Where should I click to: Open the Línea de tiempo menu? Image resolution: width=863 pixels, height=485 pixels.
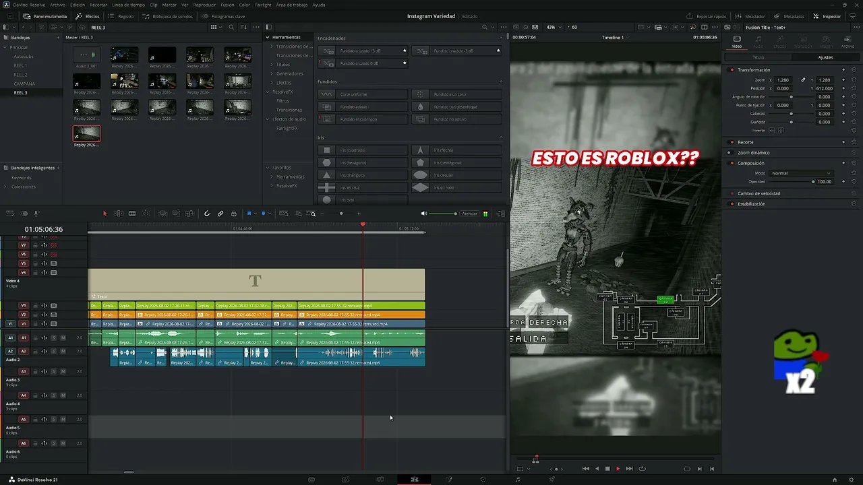(x=127, y=5)
